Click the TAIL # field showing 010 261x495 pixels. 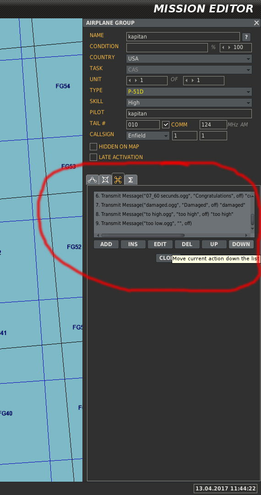(143, 125)
